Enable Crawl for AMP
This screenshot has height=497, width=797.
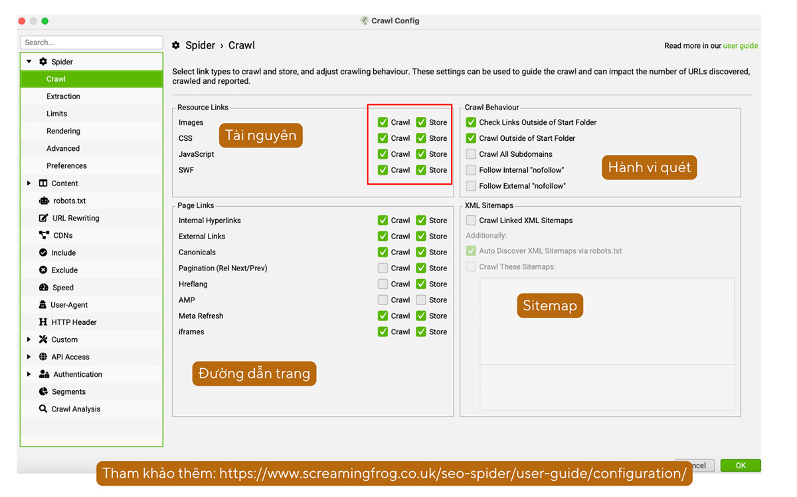[x=383, y=300]
